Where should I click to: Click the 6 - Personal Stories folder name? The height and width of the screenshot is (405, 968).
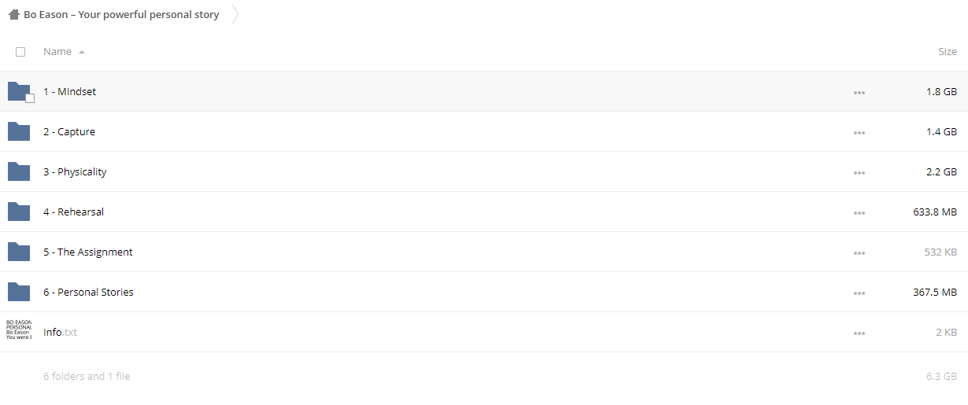pyautogui.click(x=88, y=292)
